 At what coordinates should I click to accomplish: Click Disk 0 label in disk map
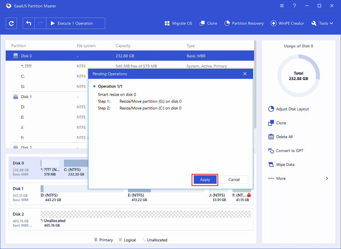18,163
